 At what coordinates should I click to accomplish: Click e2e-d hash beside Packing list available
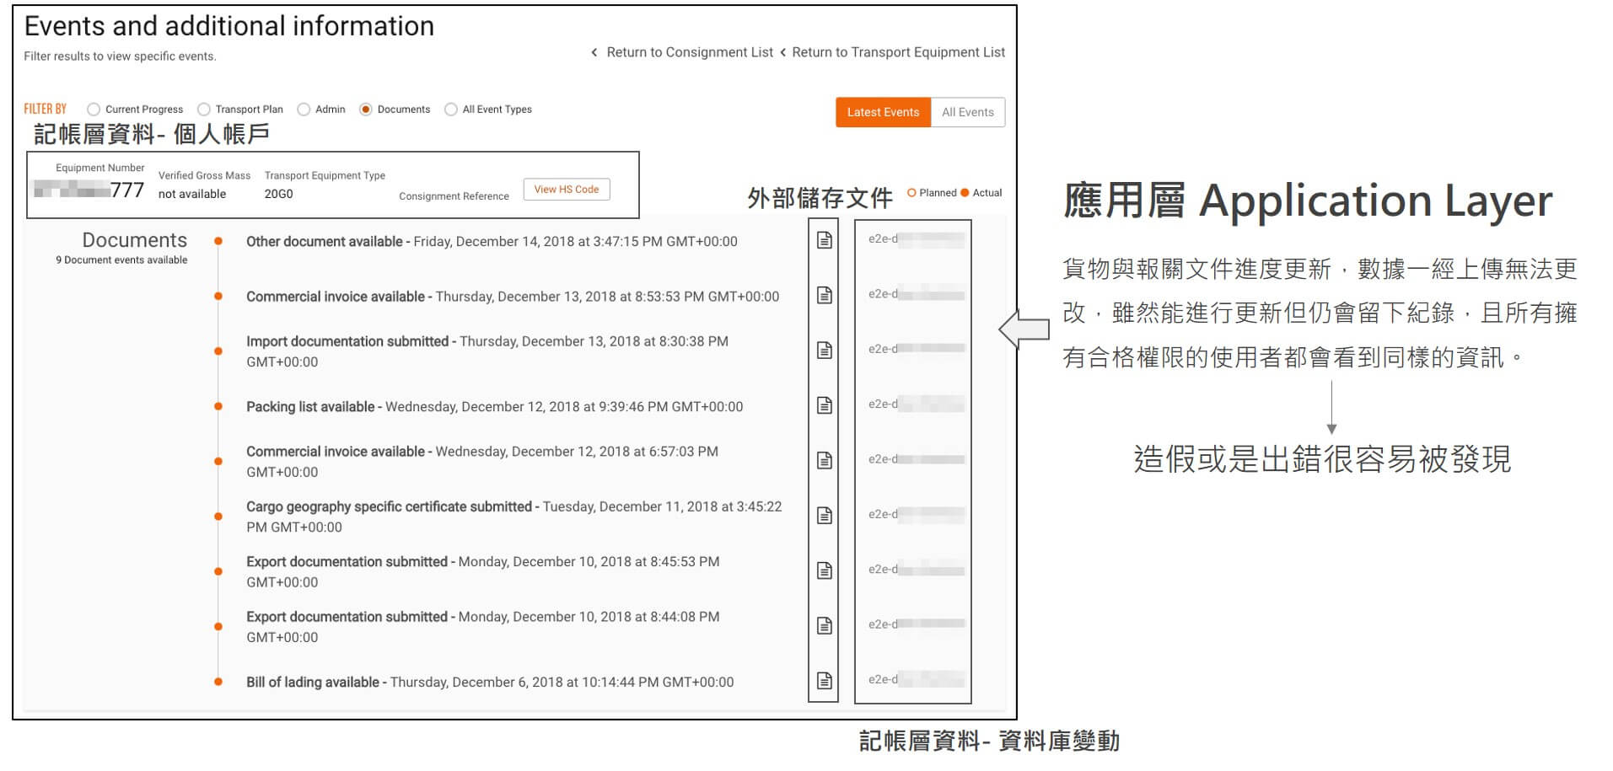coord(916,404)
